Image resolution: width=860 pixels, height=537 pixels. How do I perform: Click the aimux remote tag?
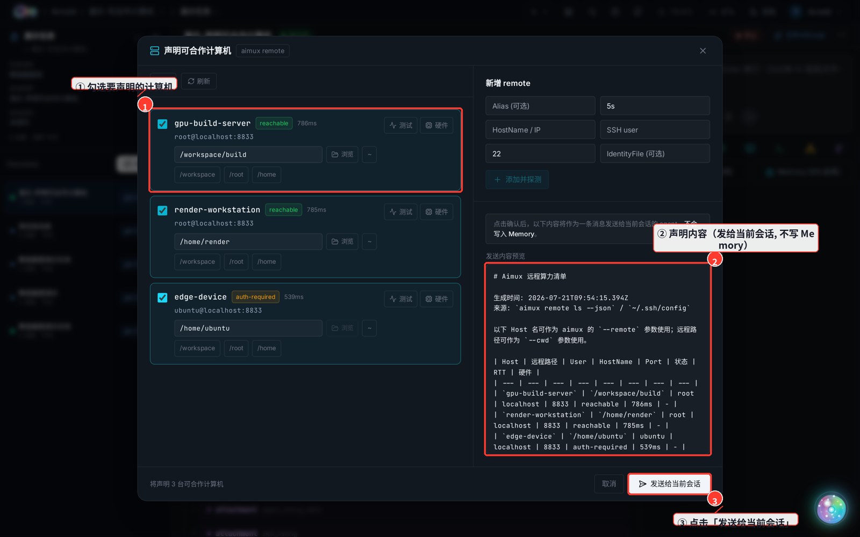[263, 50]
